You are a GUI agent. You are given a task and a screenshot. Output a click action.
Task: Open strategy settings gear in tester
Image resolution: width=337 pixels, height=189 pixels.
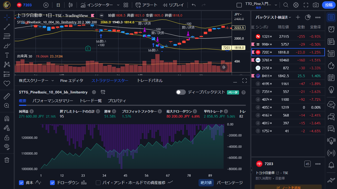click(94, 92)
